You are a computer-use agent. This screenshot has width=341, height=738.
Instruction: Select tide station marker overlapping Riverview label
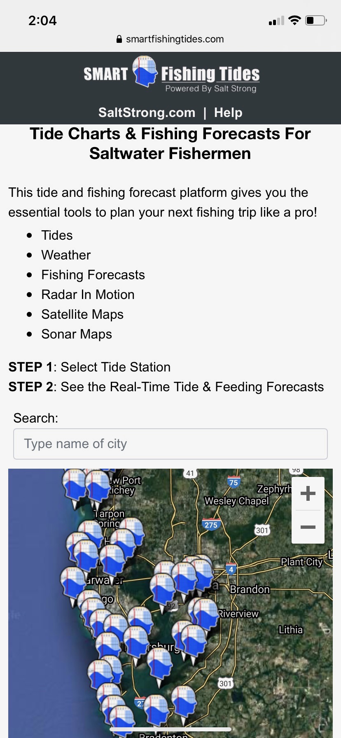[x=206, y=612]
